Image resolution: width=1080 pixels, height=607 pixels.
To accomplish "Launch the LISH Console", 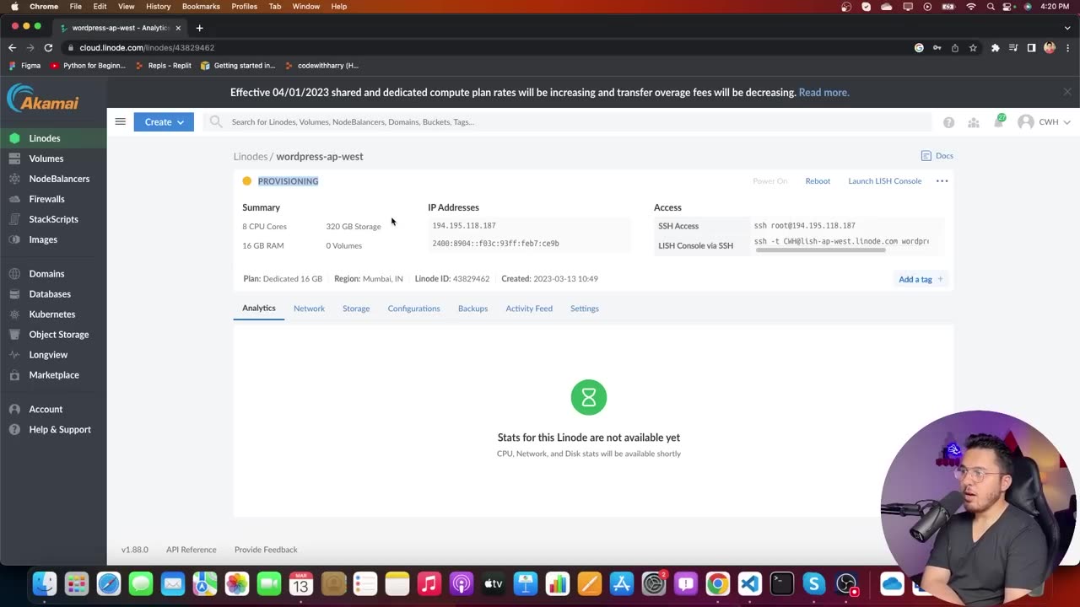I will coord(884,181).
